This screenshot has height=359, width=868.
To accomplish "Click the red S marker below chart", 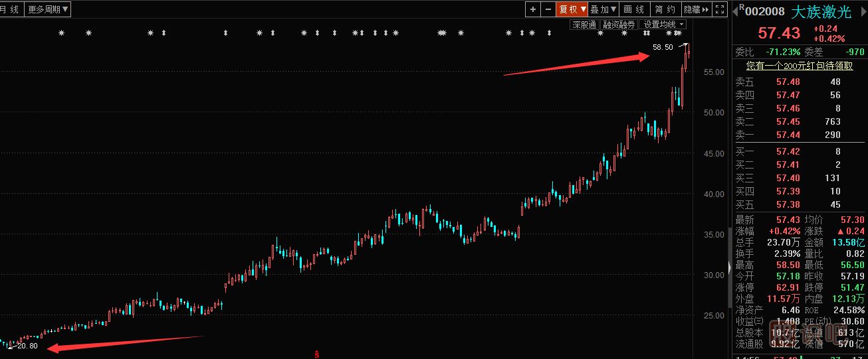I will coord(318,354).
